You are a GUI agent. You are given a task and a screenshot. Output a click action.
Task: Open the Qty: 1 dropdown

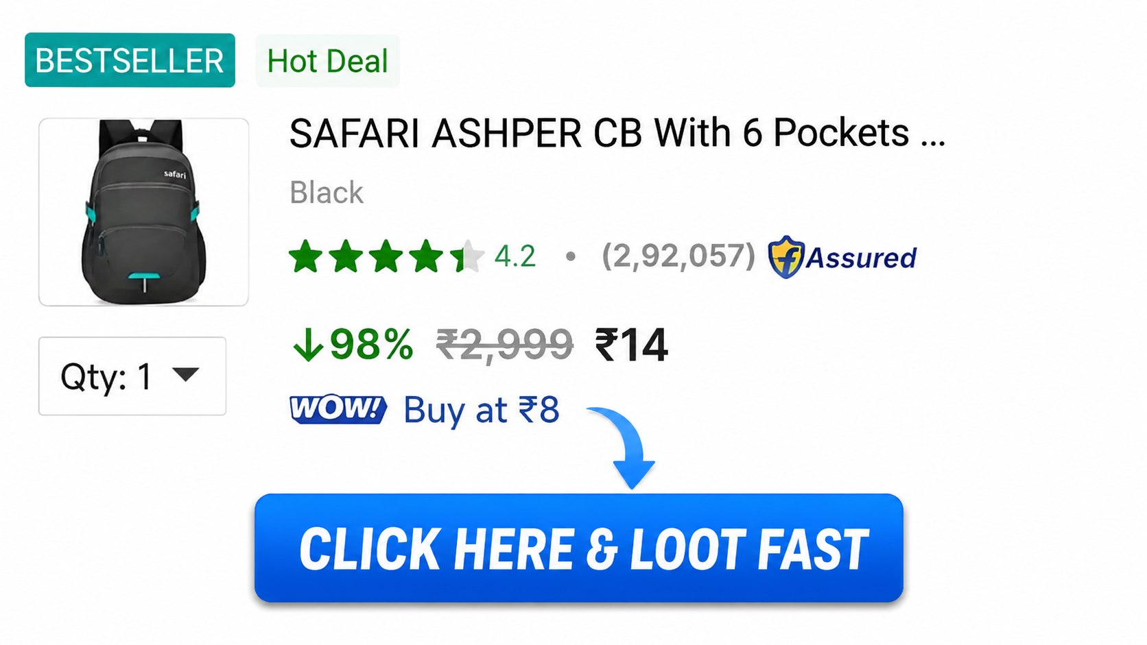click(132, 376)
